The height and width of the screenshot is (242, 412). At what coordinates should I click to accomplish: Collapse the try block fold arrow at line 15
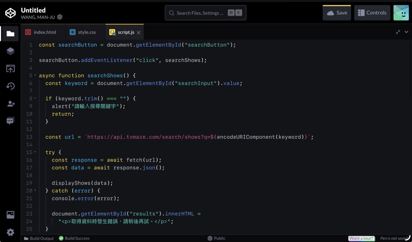click(35, 152)
